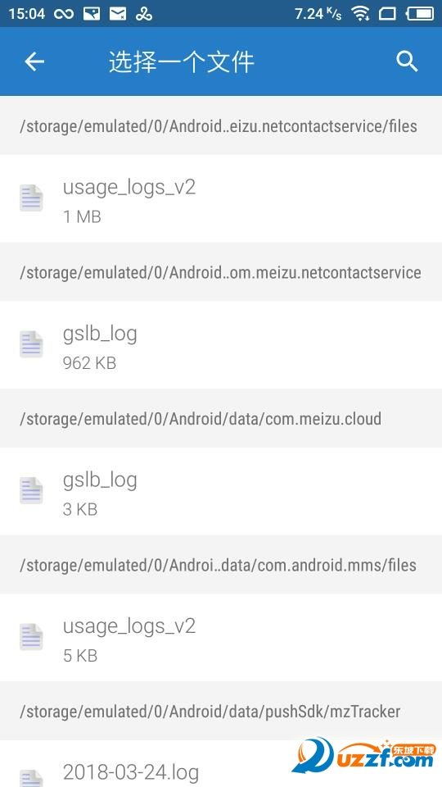Tap the file icon beside 3 KB gslb_log
Screen dimensions: 442x787
[x=31, y=491]
